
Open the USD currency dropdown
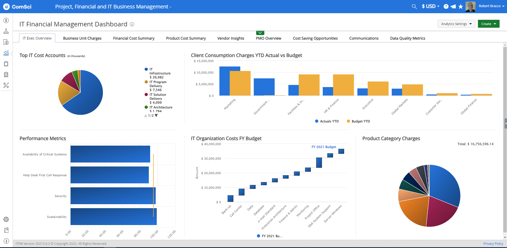tap(430, 6)
